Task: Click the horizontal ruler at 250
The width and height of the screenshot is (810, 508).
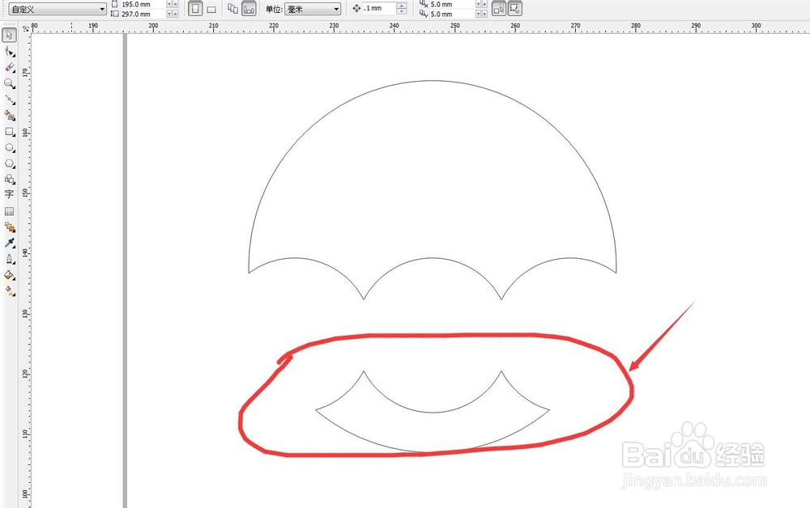Action: (x=454, y=27)
